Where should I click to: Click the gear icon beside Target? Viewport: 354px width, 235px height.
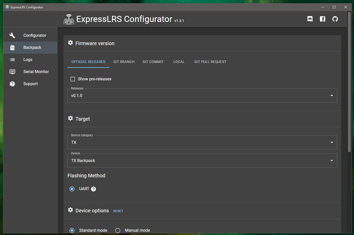[70, 118]
